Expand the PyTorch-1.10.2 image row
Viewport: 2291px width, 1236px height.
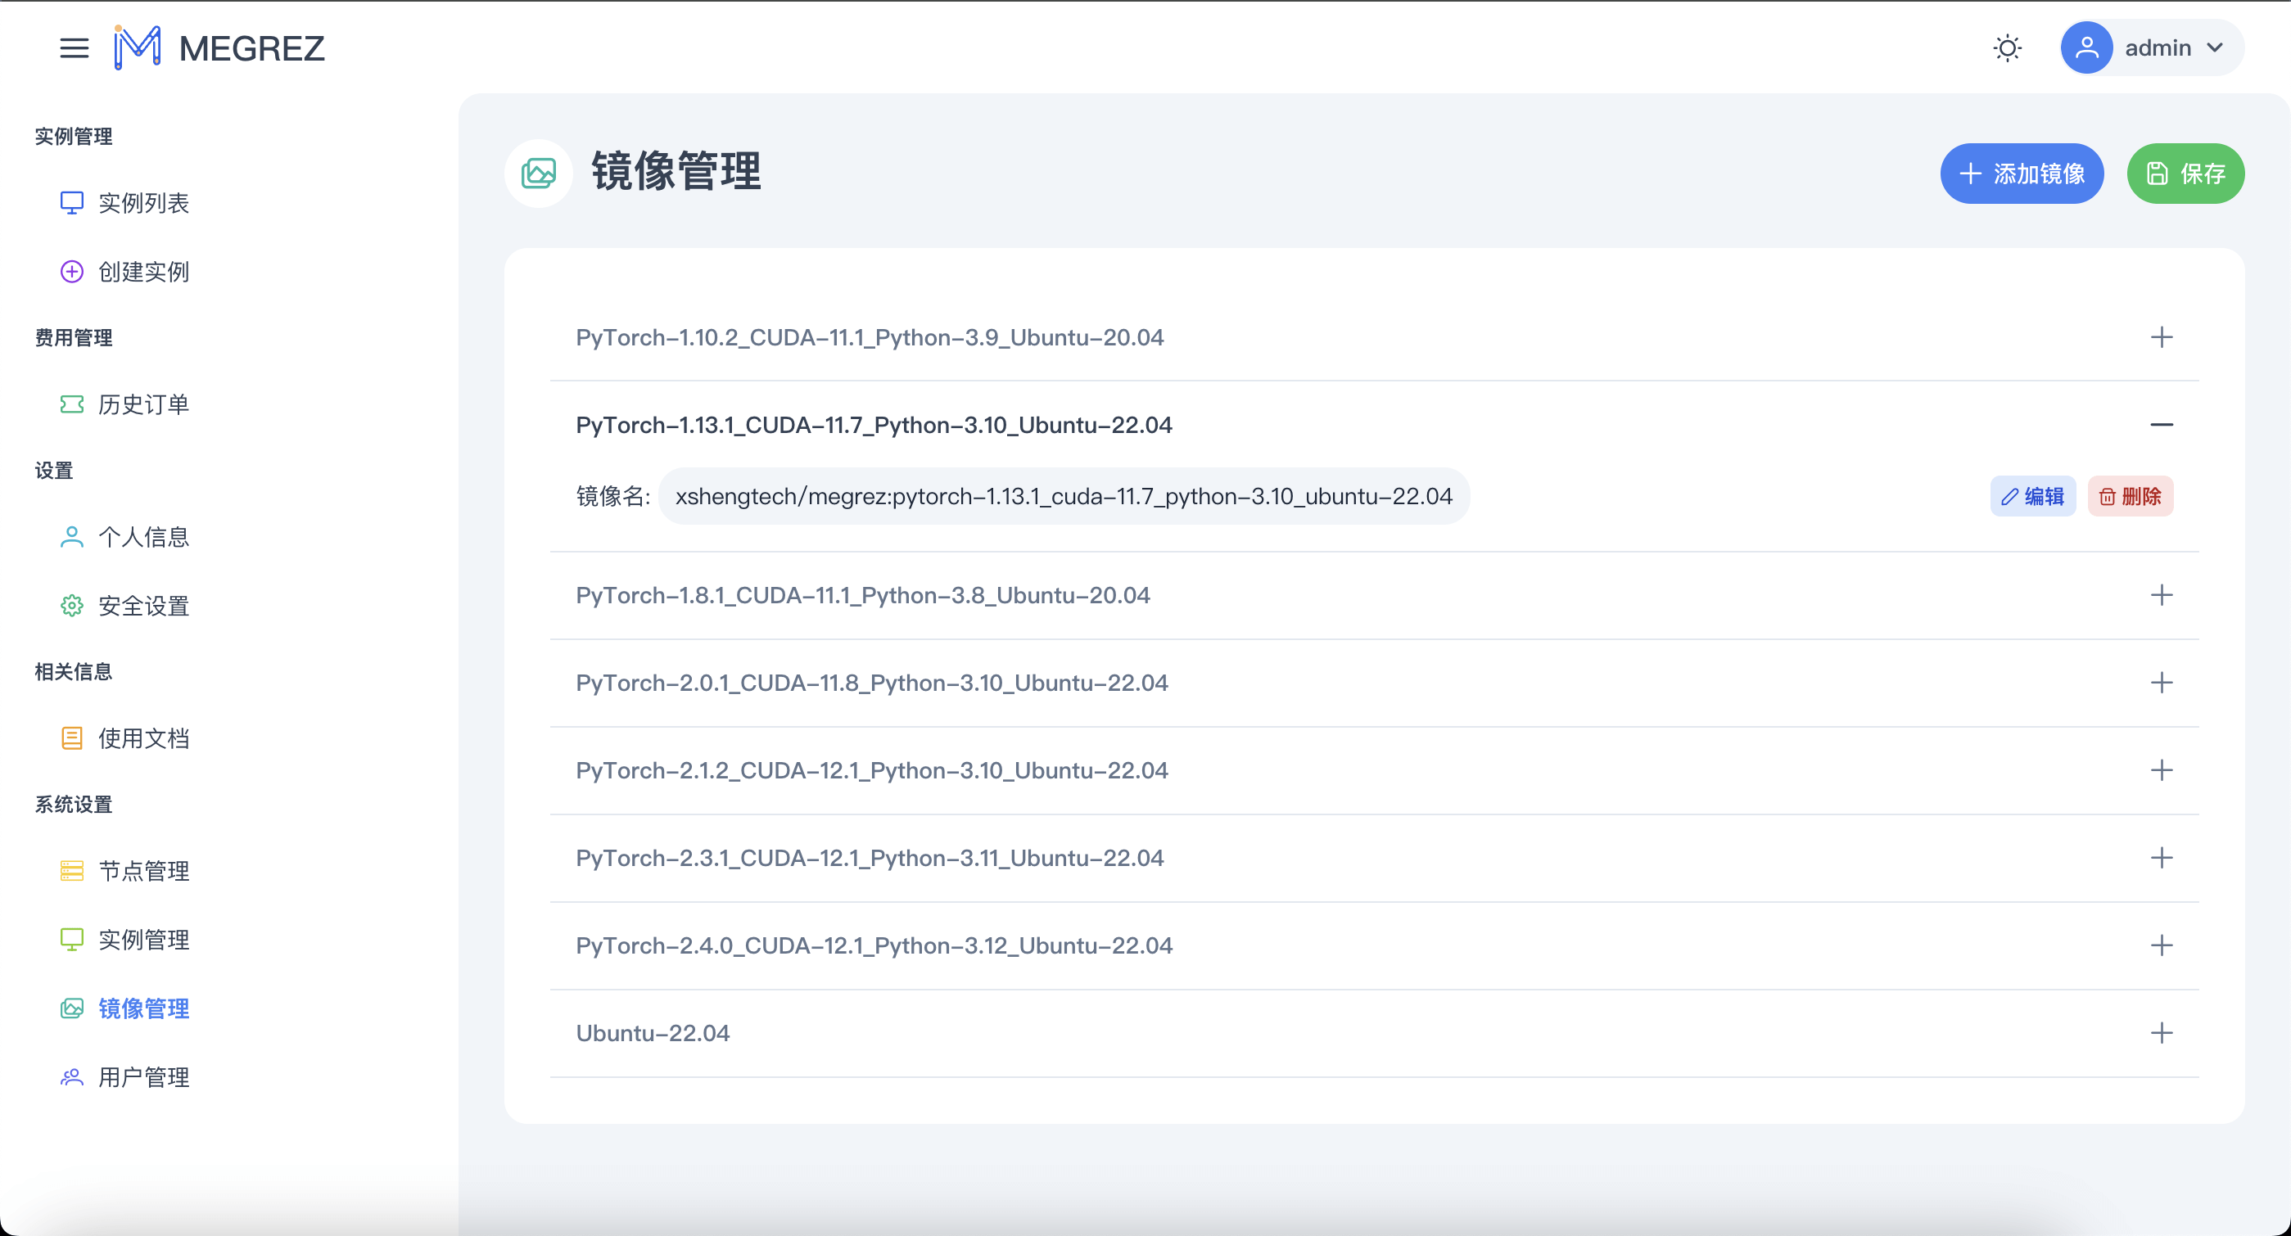tap(2161, 337)
